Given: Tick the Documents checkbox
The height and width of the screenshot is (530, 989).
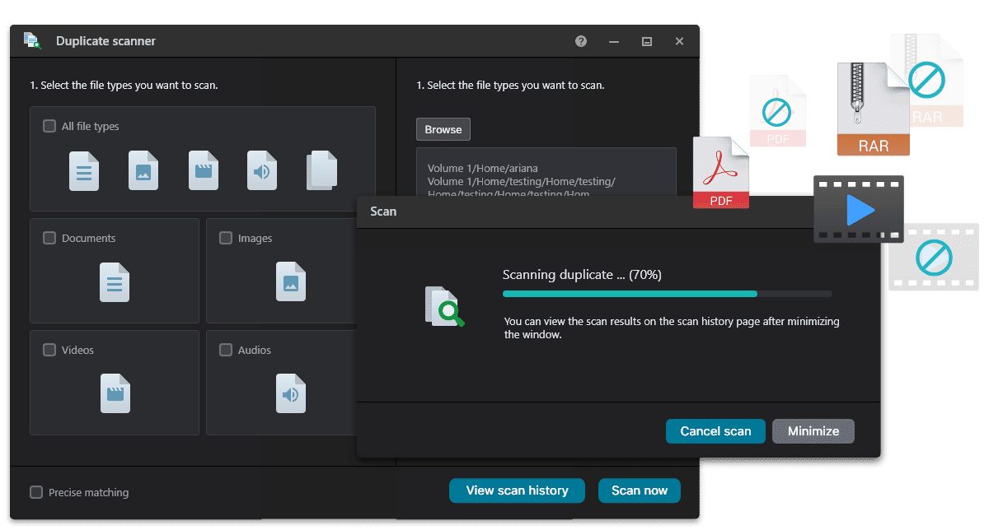Looking at the screenshot, I should [49, 239].
